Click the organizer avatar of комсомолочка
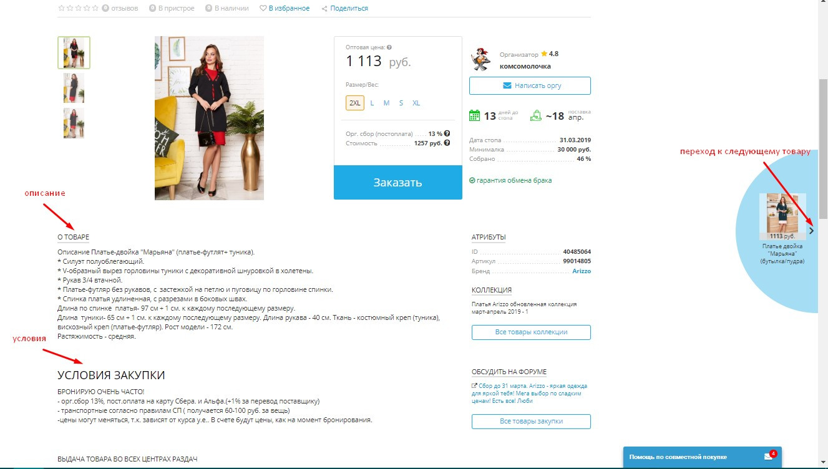 480,60
